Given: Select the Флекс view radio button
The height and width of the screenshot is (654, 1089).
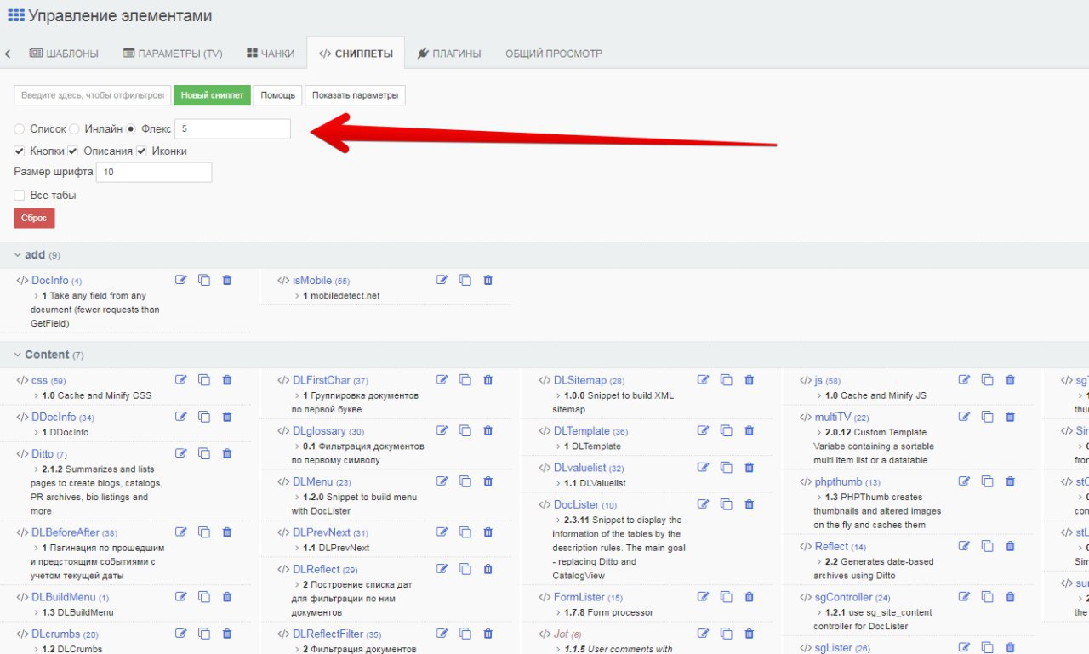Looking at the screenshot, I should pos(131,129).
